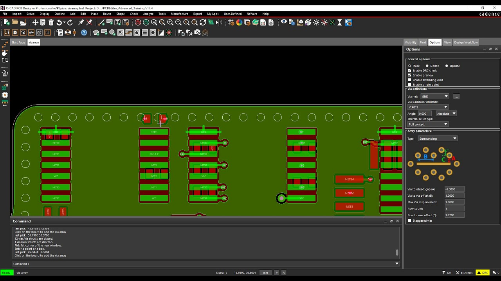
Task: Click the Redo arrow icon
Action: (70, 23)
